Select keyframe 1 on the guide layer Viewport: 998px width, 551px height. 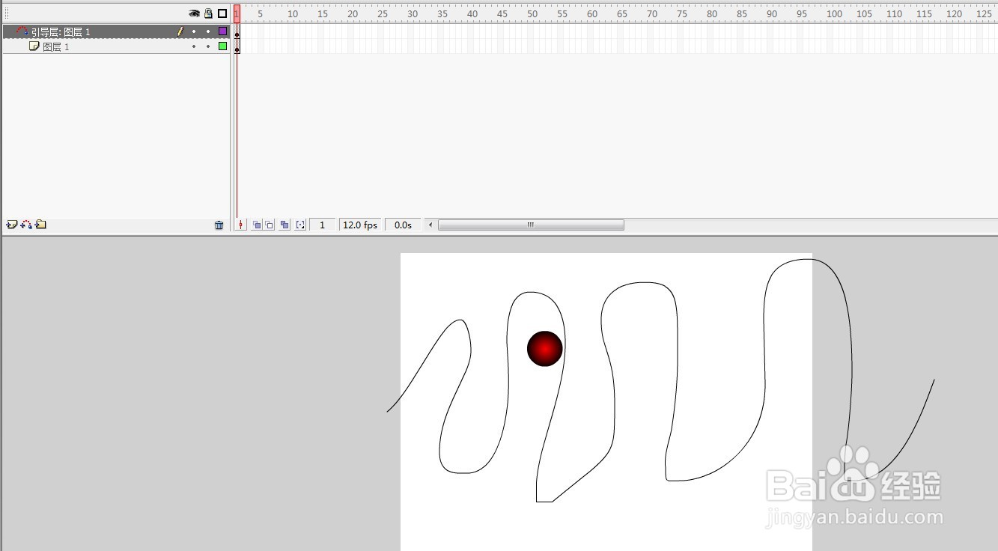(237, 31)
